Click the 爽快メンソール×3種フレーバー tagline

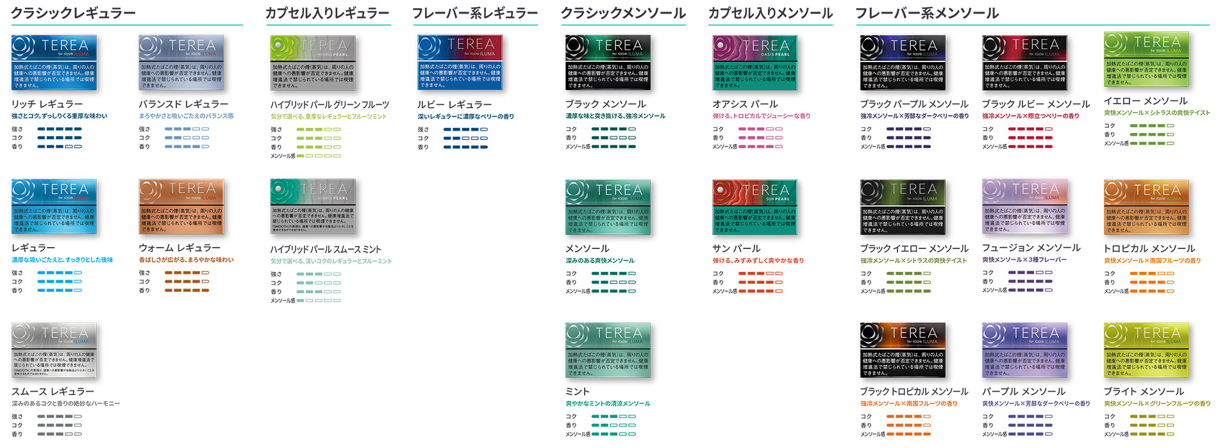click(x=1024, y=260)
